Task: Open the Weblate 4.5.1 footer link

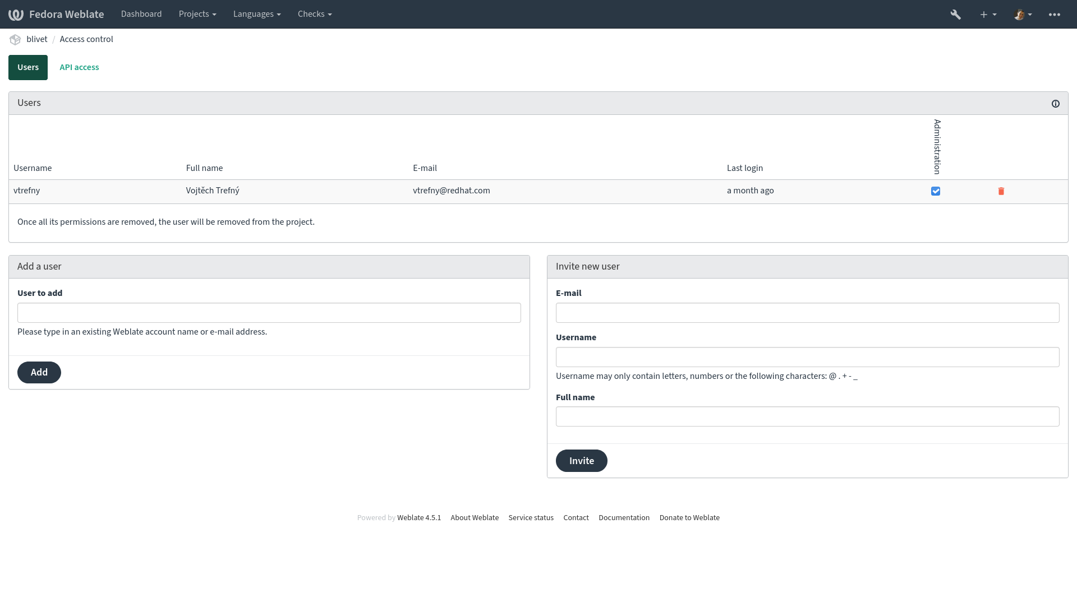Action: [x=419, y=518]
